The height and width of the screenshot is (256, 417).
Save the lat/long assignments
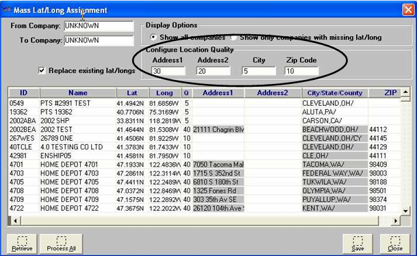coord(357,244)
